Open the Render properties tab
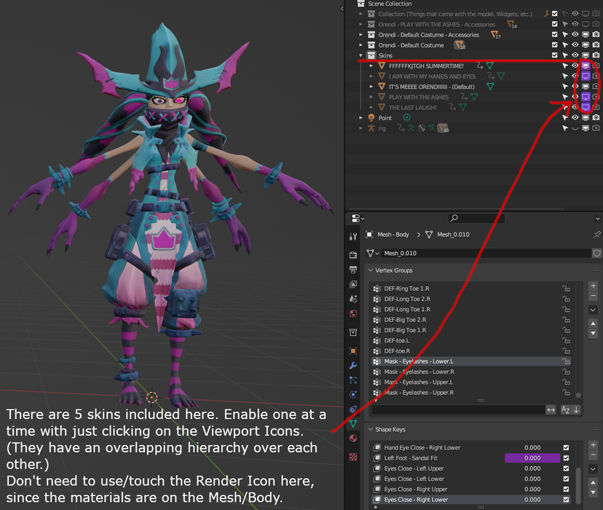This screenshot has width=603, height=510. pos(353,254)
